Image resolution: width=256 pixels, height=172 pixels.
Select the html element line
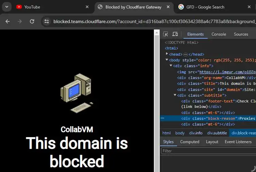pyautogui.click(x=171, y=48)
